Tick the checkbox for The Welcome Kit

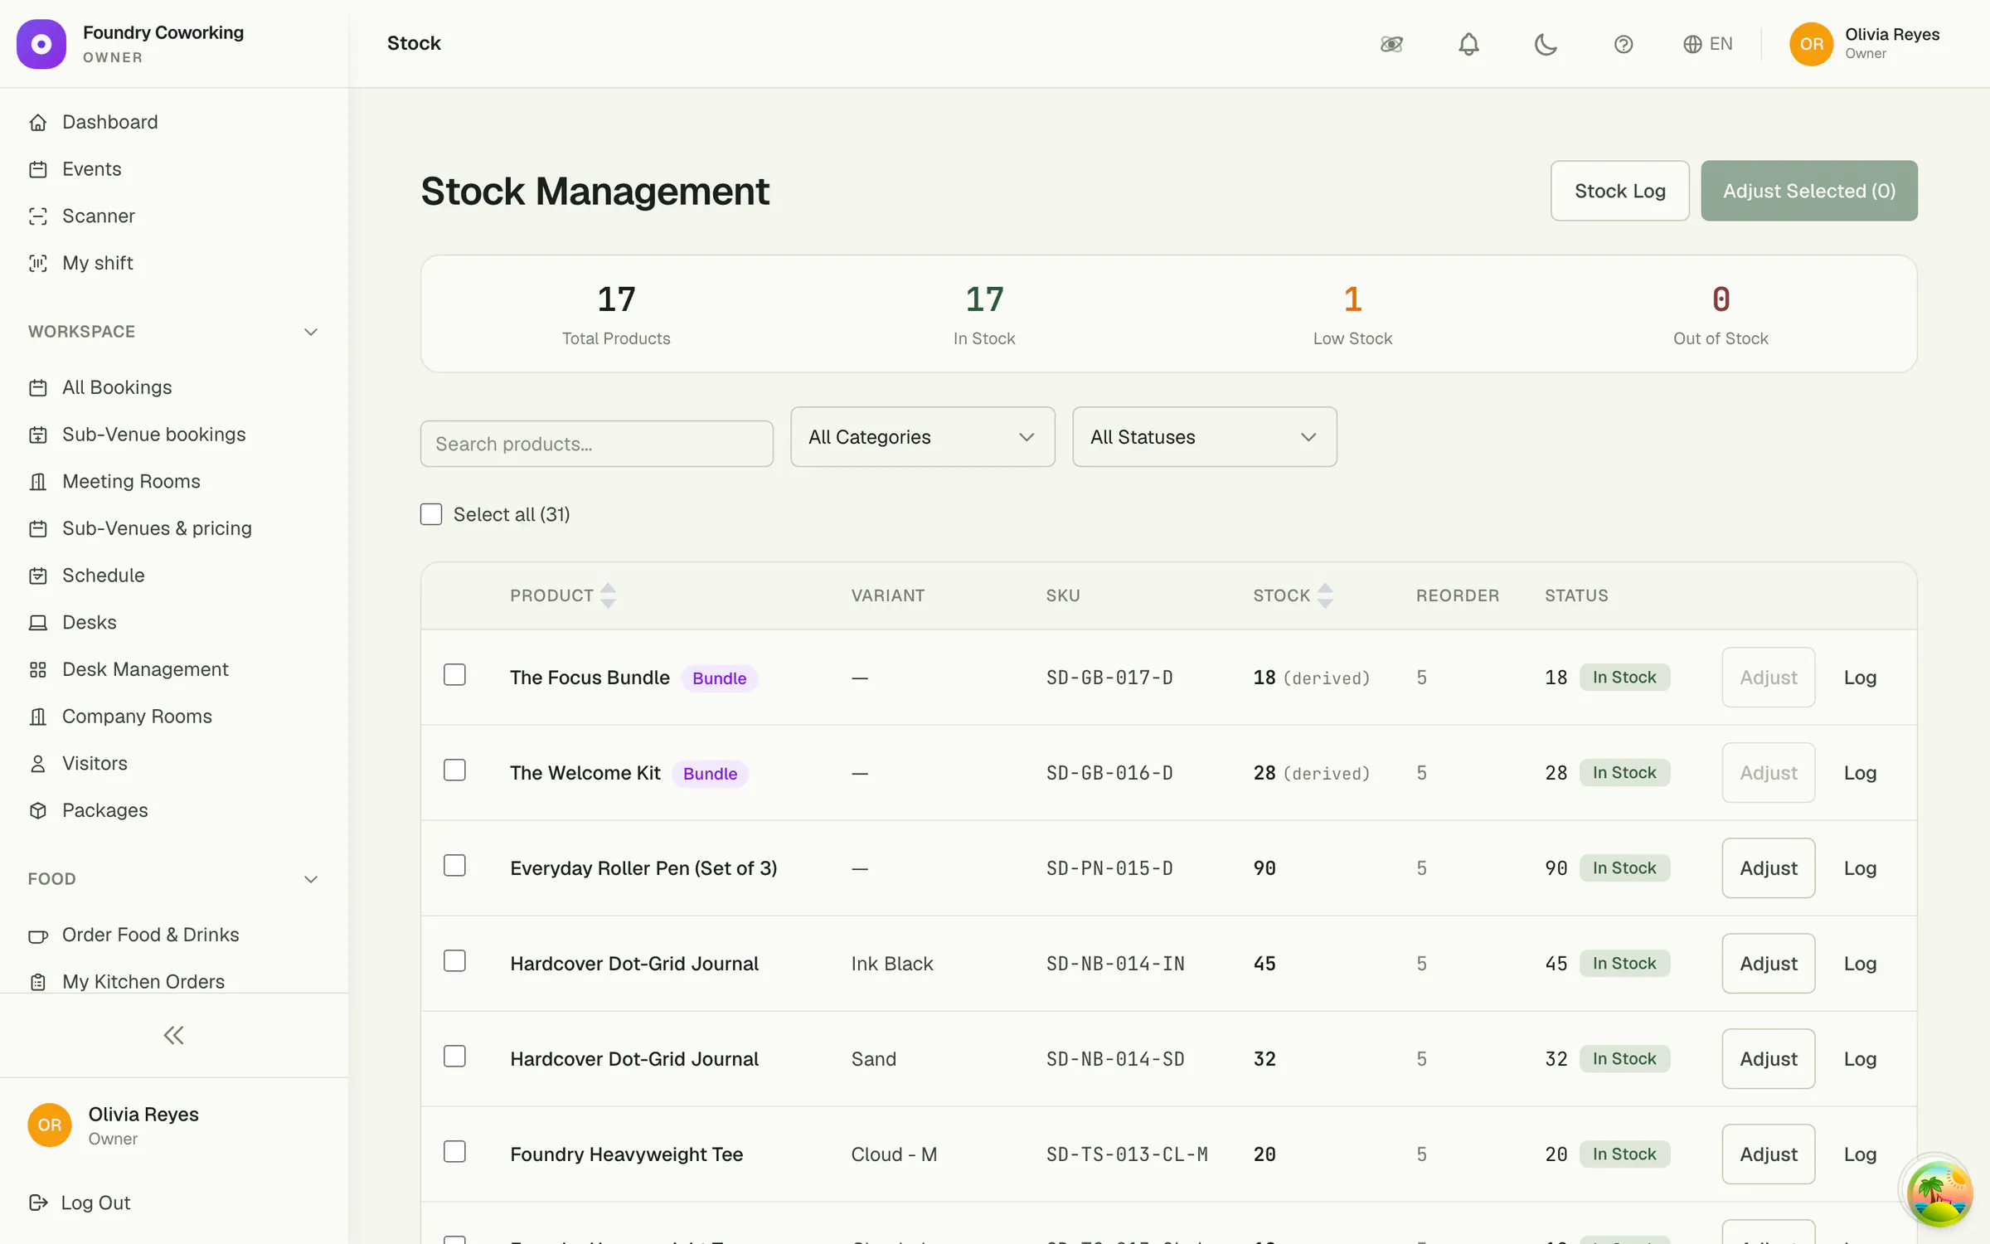click(454, 770)
